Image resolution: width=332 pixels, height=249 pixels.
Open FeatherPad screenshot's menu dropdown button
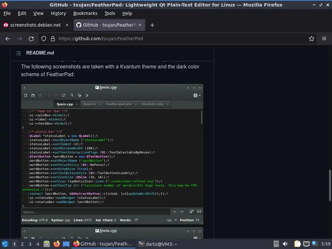(x=197, y=96)
